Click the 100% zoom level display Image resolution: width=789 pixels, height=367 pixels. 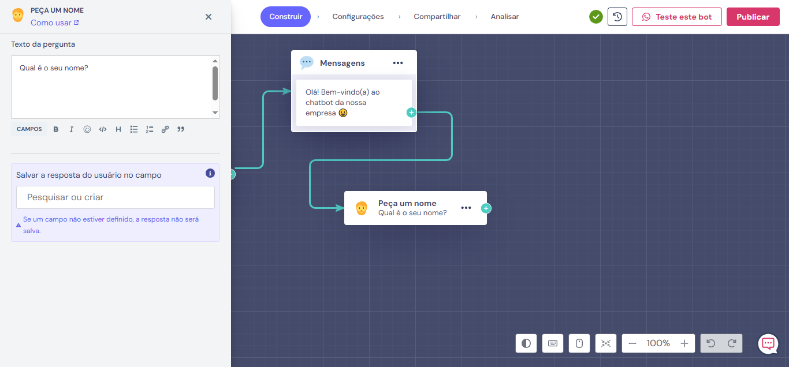point(658,343)
